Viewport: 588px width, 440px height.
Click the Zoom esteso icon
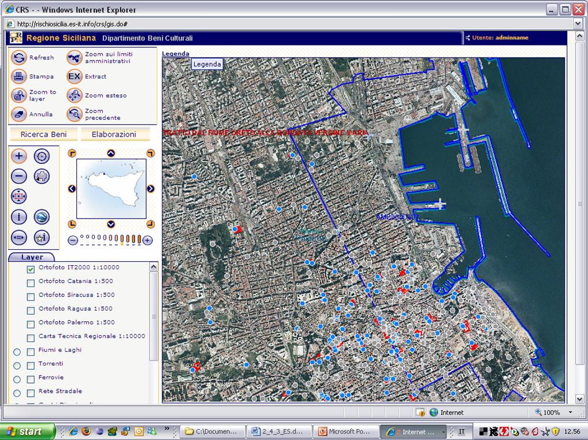[x=75, y=95]
